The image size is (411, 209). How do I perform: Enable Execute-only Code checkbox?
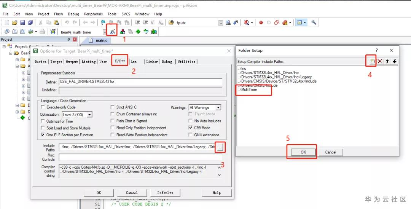43,107
